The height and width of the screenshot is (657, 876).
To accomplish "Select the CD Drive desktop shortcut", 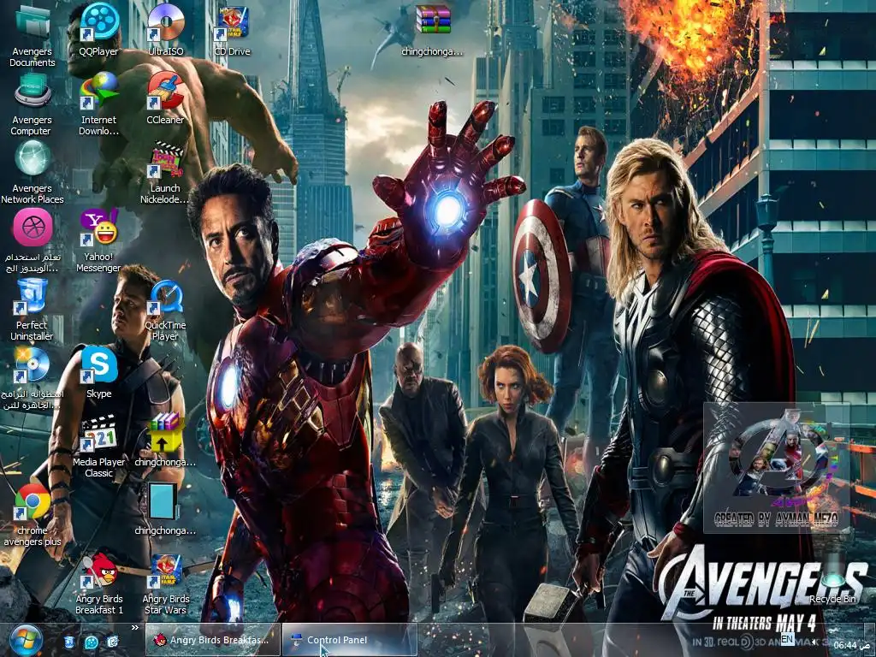I will [233, 31].
